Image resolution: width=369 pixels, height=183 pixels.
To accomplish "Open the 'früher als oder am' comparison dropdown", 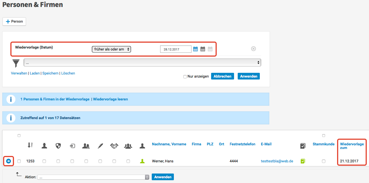I will [111, 49].
